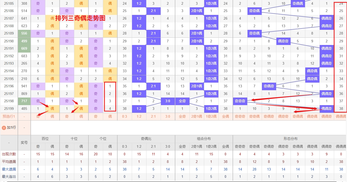
Task: Click the 组合分布 column group header
Action: click(204, 139)
